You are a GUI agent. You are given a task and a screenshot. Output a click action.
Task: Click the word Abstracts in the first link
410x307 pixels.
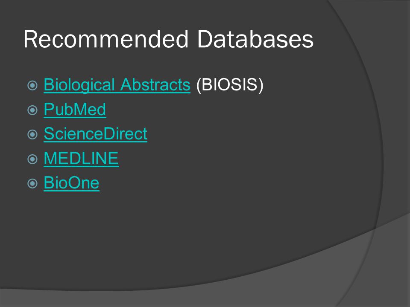point(155,85)
